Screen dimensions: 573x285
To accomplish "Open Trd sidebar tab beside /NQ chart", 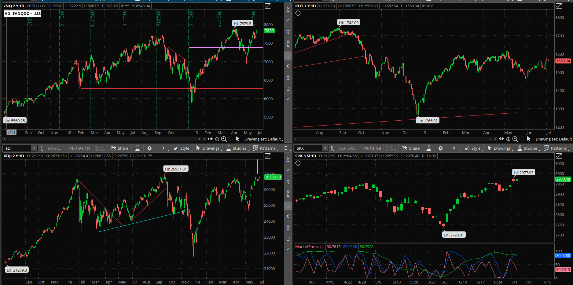I will pyautogui.click(x=288, y=9).
